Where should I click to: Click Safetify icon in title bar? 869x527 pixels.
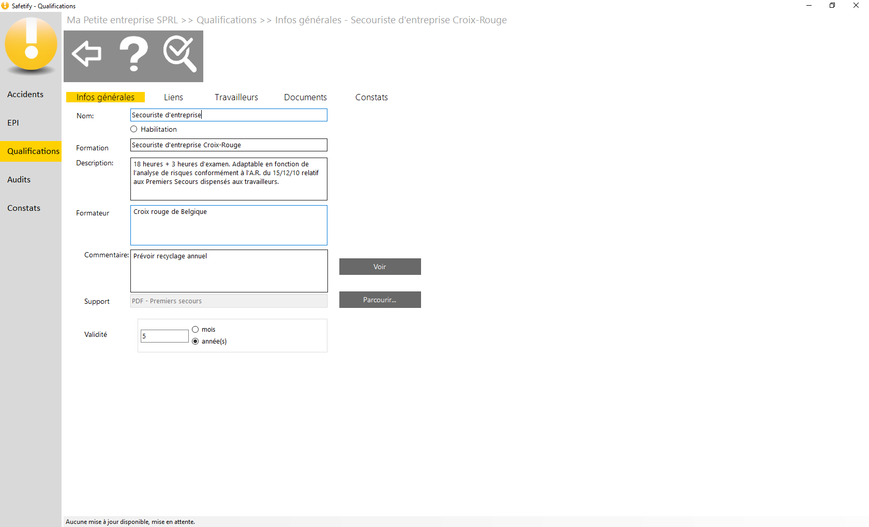(5, 6)
